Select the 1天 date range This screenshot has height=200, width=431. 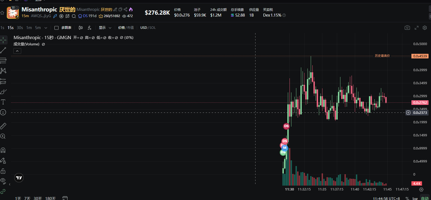(x=18, y=198)
